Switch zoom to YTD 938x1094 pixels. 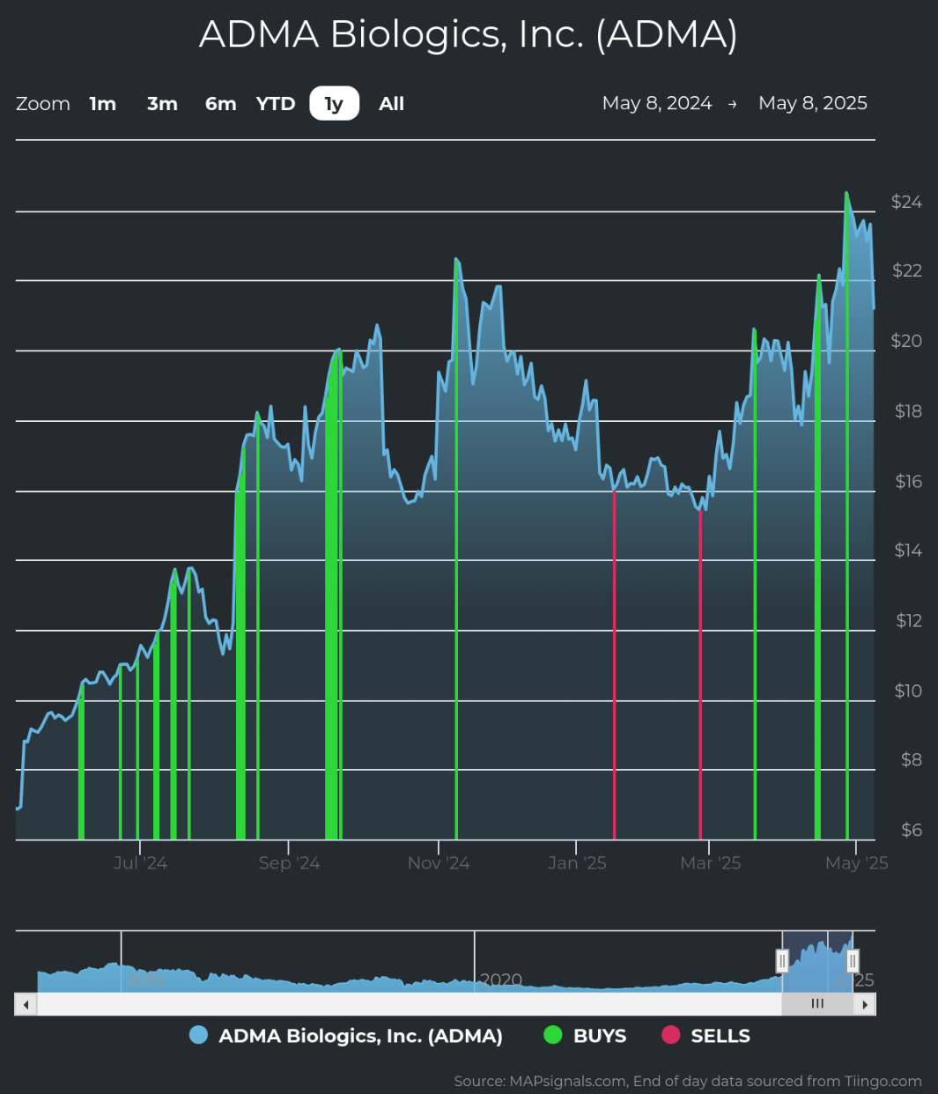click(x=276, y=104)
